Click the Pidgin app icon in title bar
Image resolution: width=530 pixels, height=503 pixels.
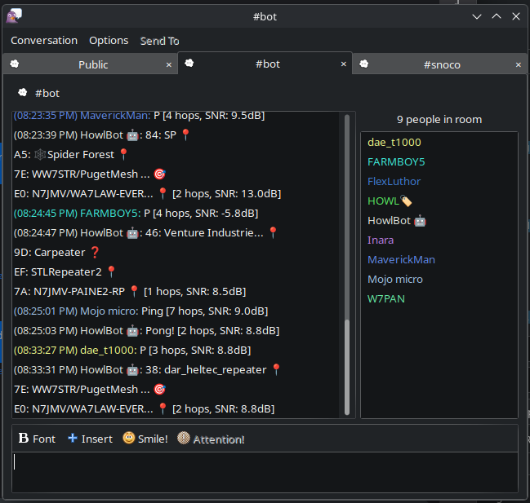click(14, 15)
